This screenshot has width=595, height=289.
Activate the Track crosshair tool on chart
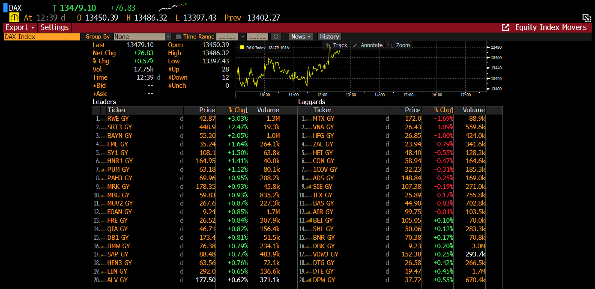pos(328,45)
